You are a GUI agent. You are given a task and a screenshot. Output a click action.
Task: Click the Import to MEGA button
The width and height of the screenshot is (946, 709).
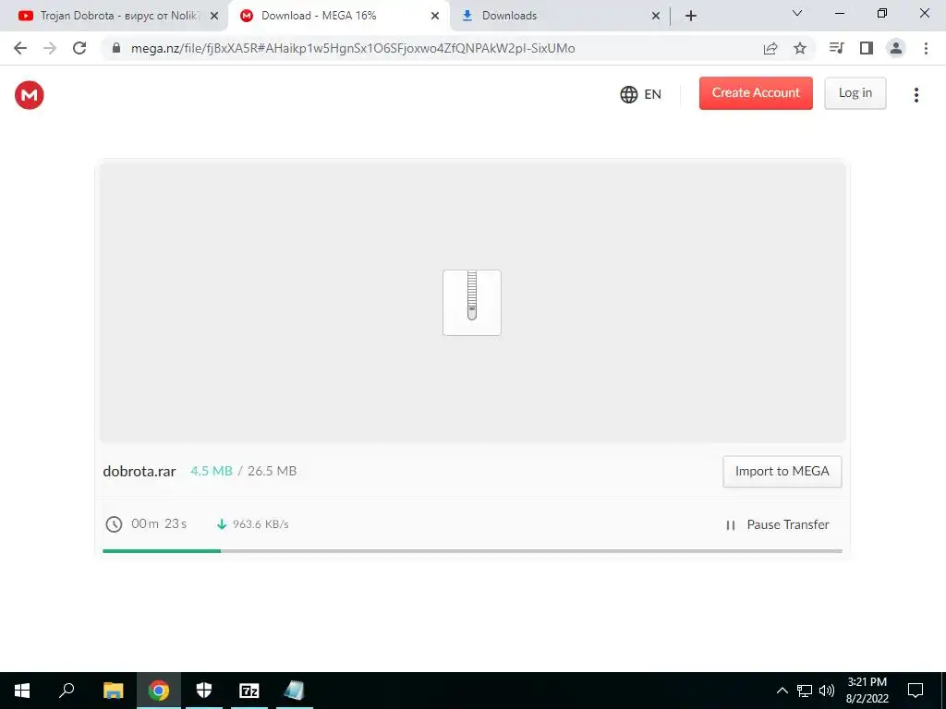782,472
